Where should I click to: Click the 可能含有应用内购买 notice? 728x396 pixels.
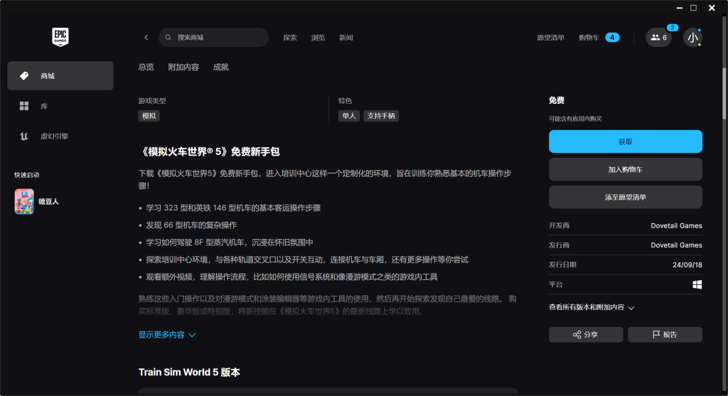click(x=574, y=119)
